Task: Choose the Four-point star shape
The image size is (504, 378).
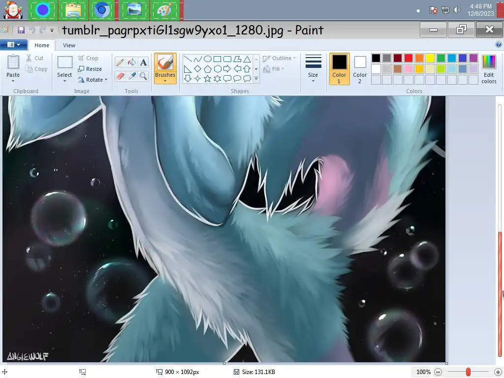Action: pyautogui.click(x=198, y=78)
